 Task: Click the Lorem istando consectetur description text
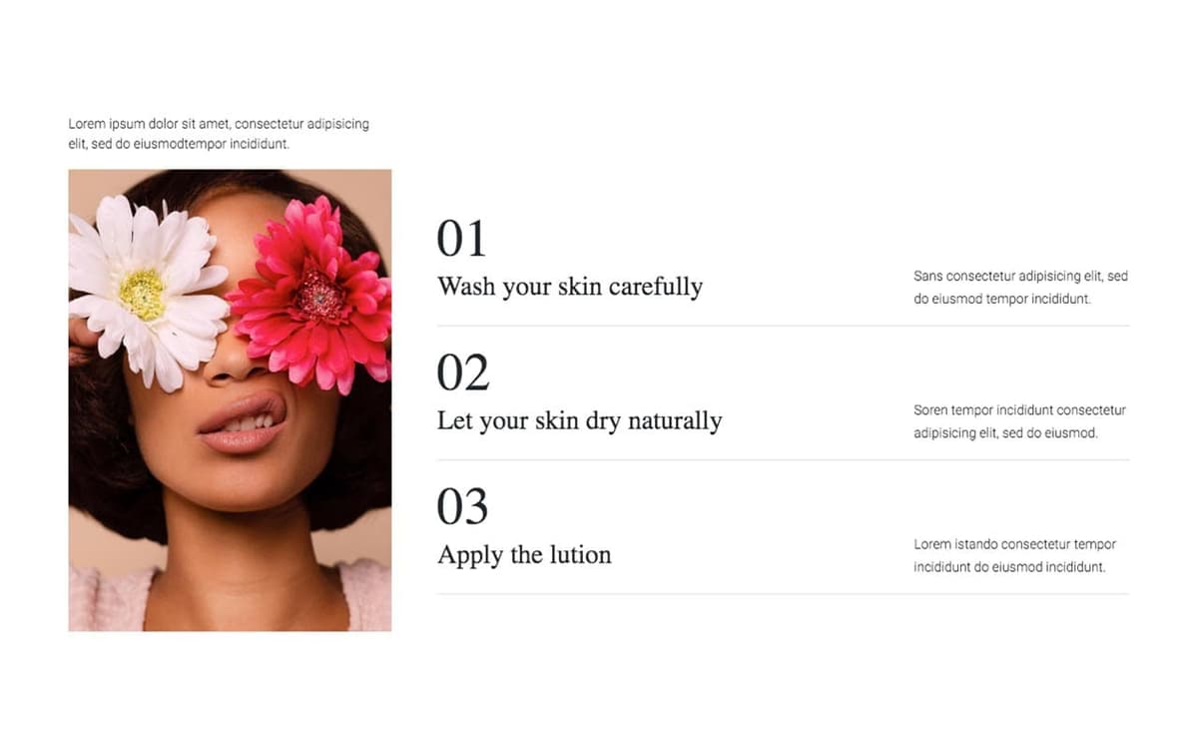(x=1014, y=555)
